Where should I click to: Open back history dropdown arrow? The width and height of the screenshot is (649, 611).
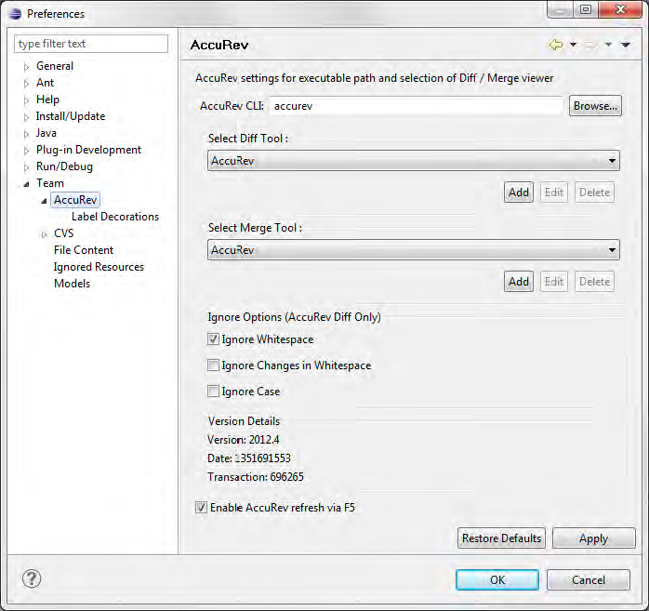click(574, 45)
